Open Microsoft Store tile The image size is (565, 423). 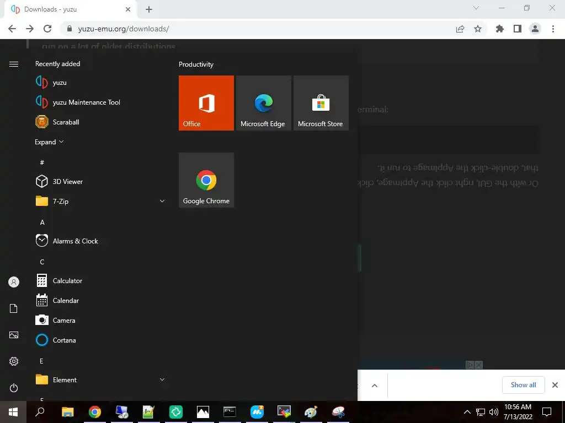[321, 103]
